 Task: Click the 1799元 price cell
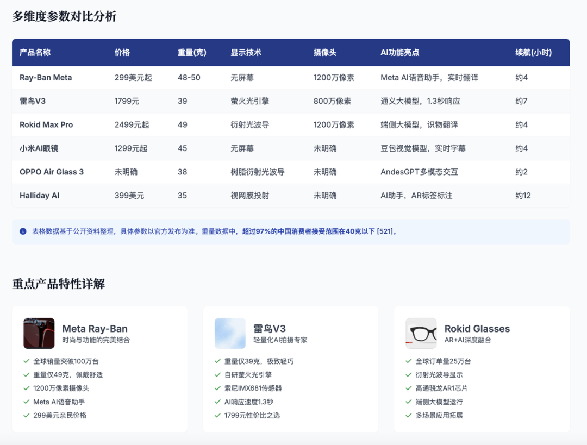(x=127, y=101)
